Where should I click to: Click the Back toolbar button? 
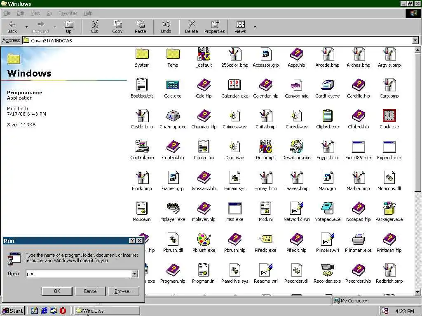click(12, 27)
